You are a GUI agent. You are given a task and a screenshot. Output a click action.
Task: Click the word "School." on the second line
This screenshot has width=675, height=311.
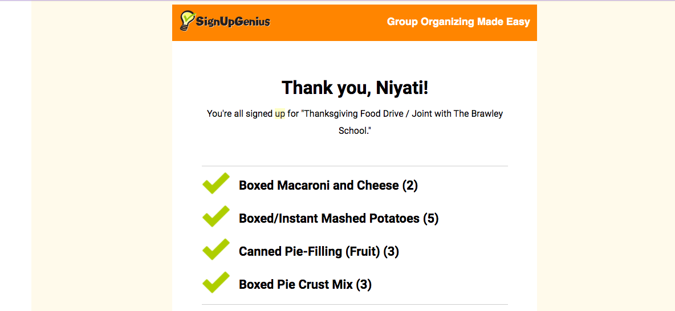pos(354,130)
